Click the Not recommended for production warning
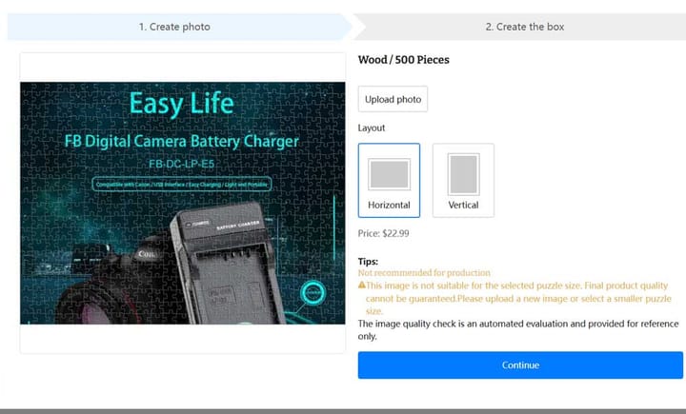686x414 pixels. pyautogui.click(x=424, y=273)
